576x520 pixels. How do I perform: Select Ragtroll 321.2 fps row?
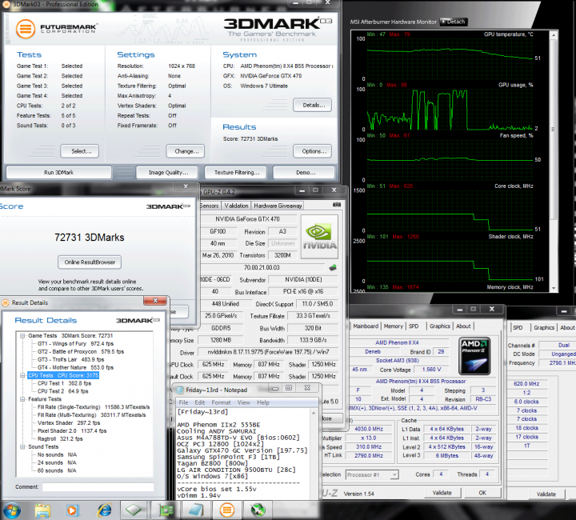[x=60, y=439]
